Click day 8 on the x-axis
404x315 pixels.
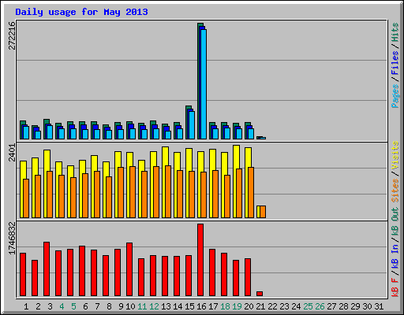[x=109, y=306]
